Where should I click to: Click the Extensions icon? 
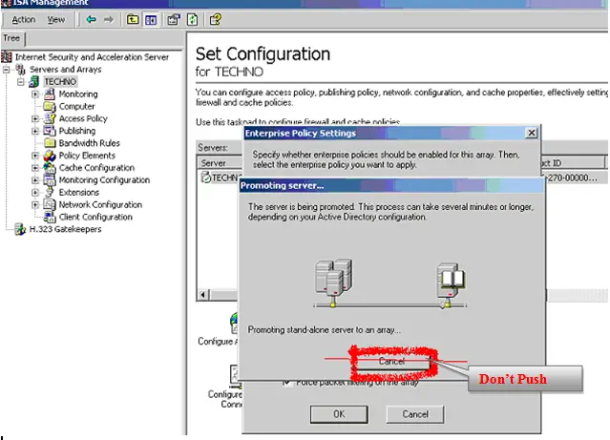50,192
